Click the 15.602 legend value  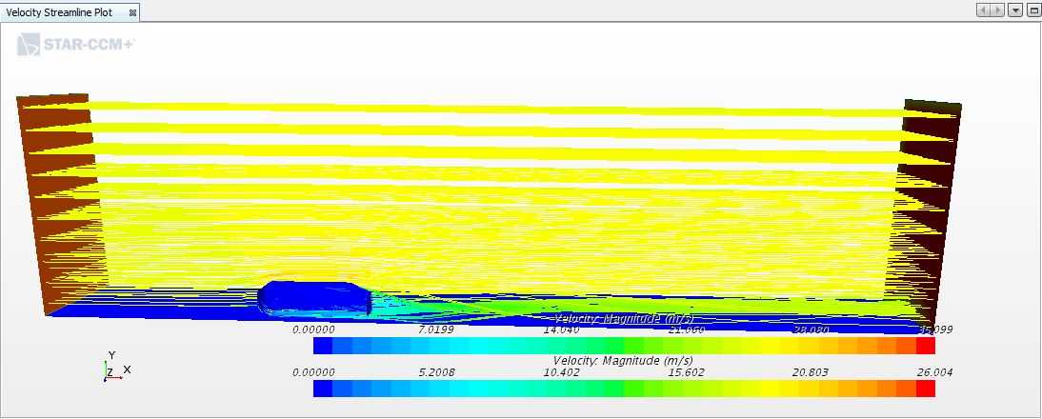[686, 372]
